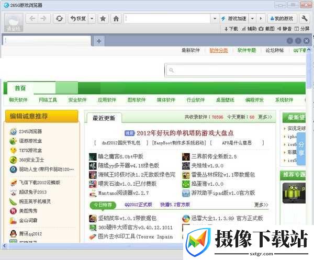The height and width of the screenshot is (260, 314).
Task: Expand the address bar history dropdown
Action: [215, 19]
